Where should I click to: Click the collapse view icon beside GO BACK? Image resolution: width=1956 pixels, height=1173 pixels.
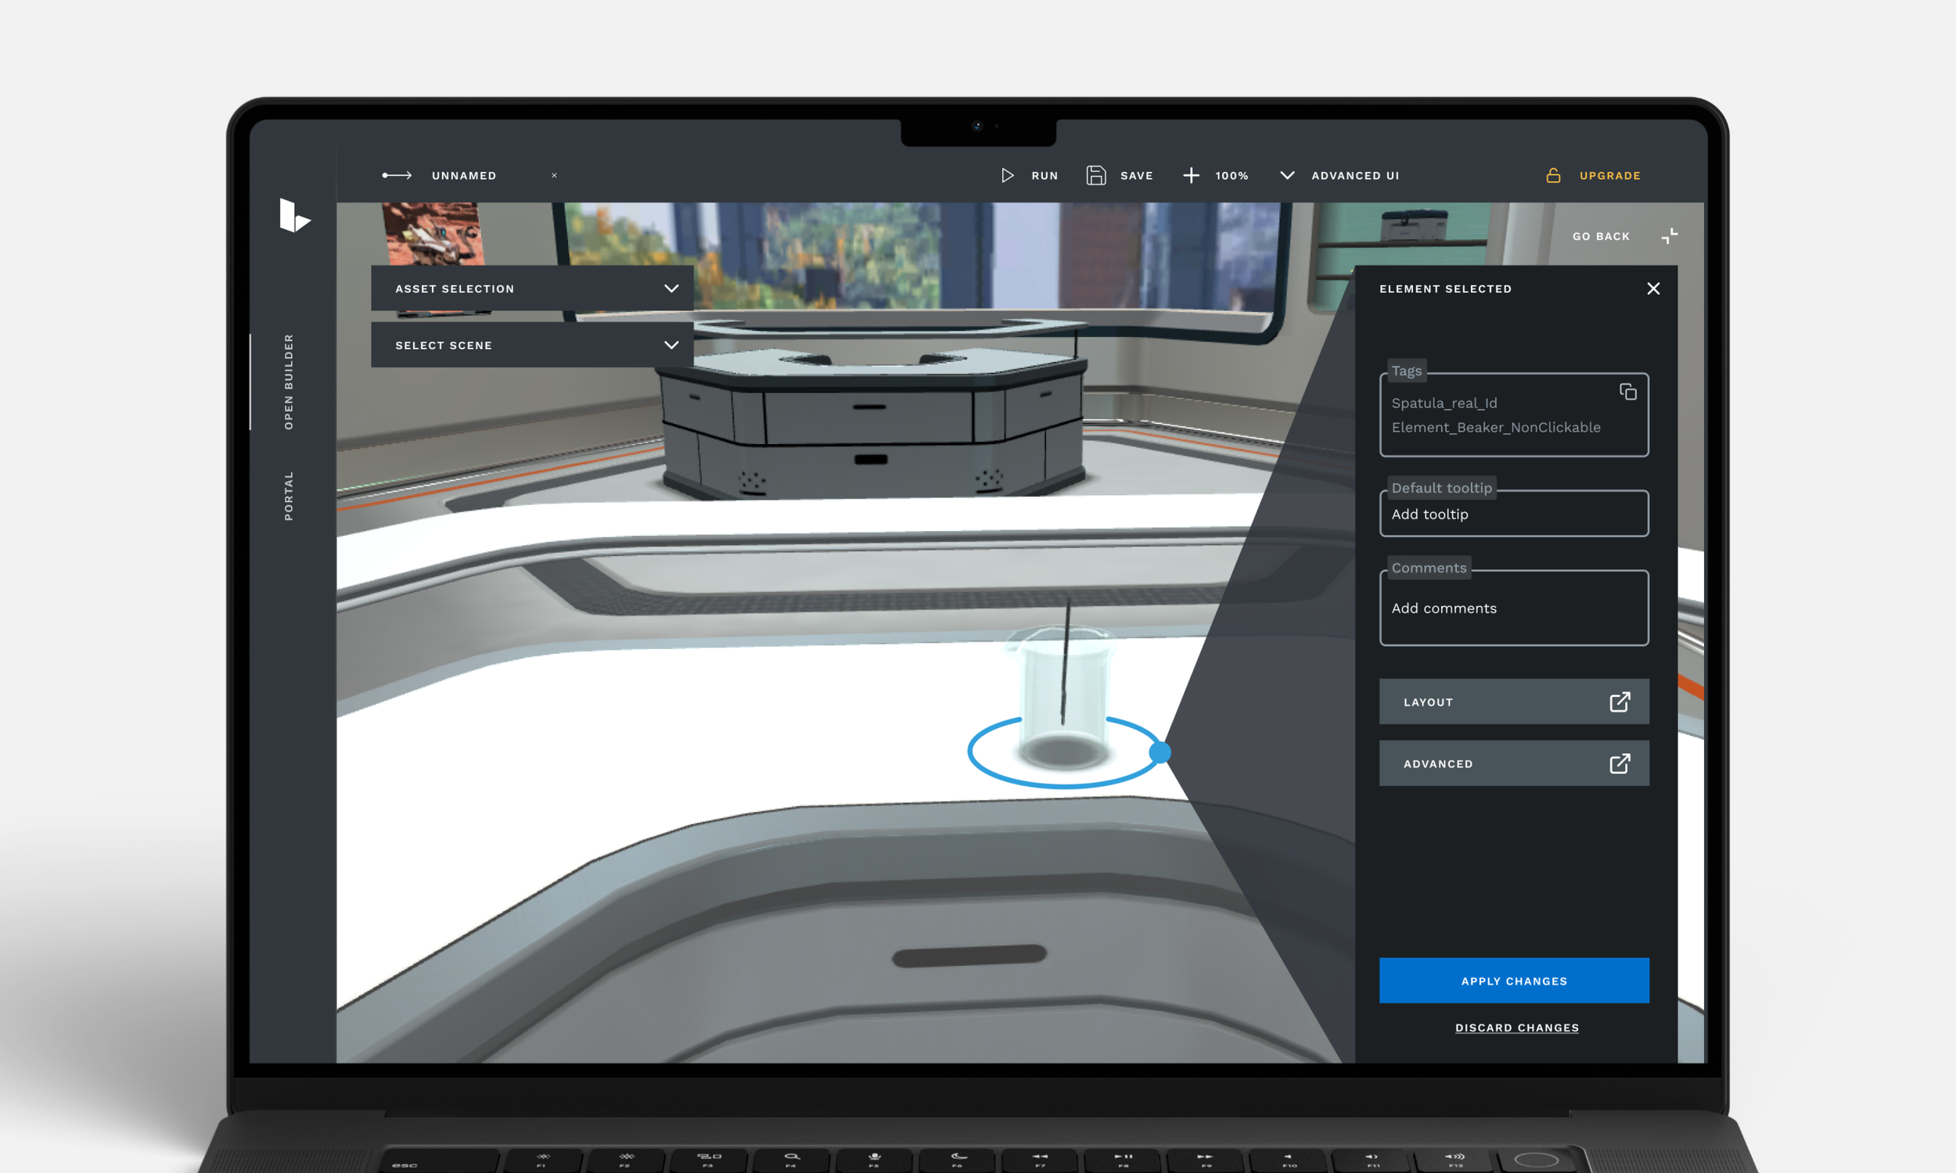[1669, 236]
